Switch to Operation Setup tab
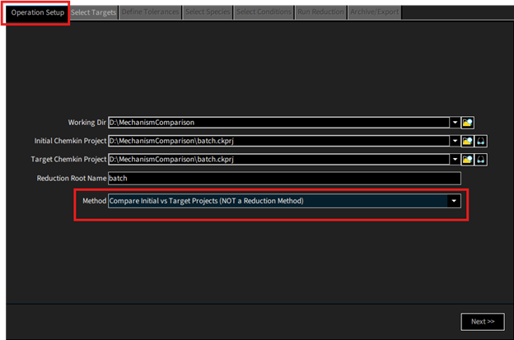 point(37,13)
